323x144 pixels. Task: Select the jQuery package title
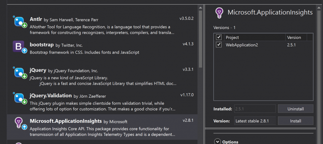(38, 70)
